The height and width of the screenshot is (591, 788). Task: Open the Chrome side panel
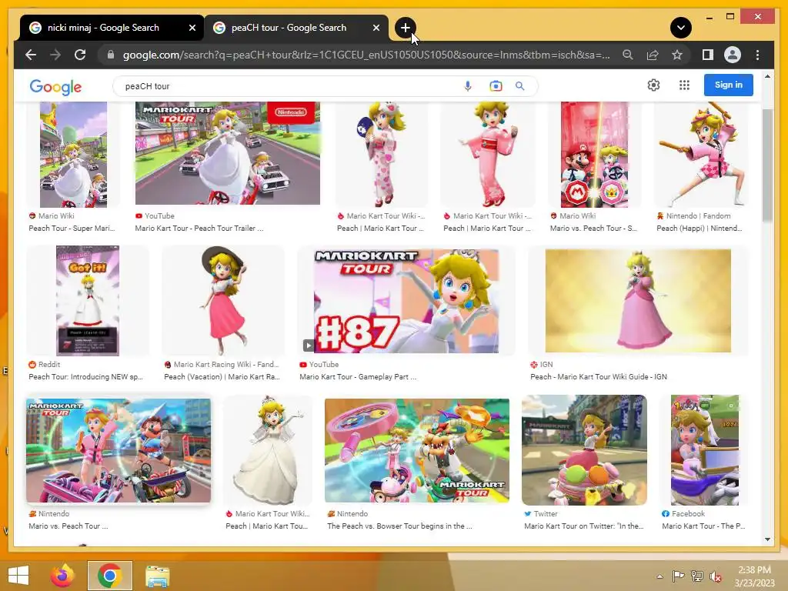pyautogui.click(x=708, y=55)
